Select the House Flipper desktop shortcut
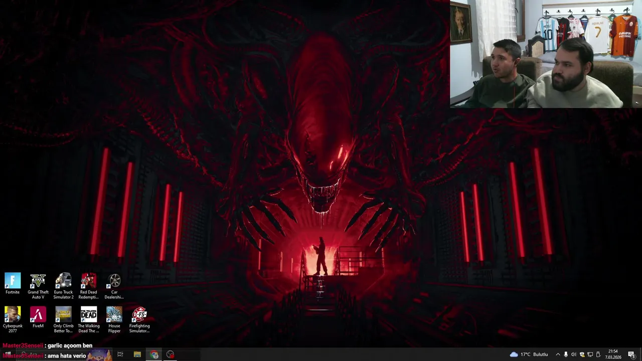 click(114, 320)
